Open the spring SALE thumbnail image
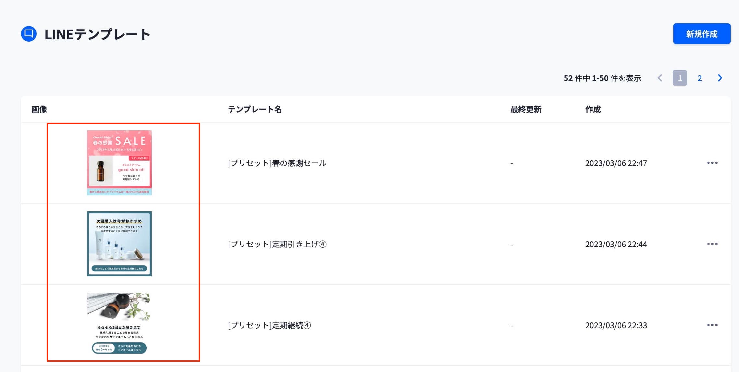 pyautogui.click(x=119, y=163)
